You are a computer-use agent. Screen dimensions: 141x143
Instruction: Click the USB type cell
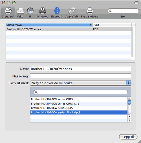(x=96, y=29)
